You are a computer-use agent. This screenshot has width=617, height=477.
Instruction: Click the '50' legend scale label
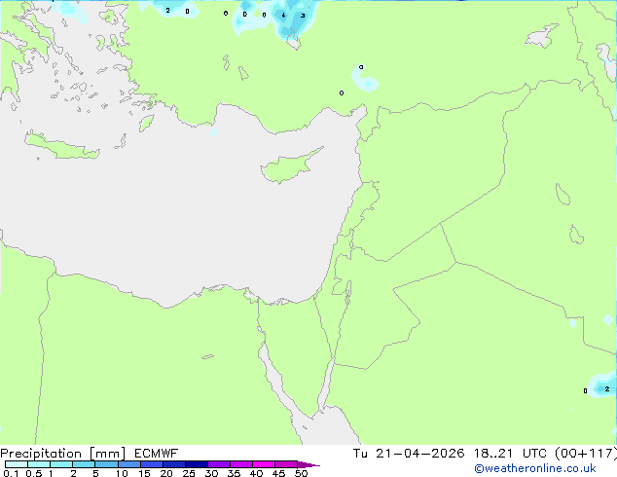point(301,473)
